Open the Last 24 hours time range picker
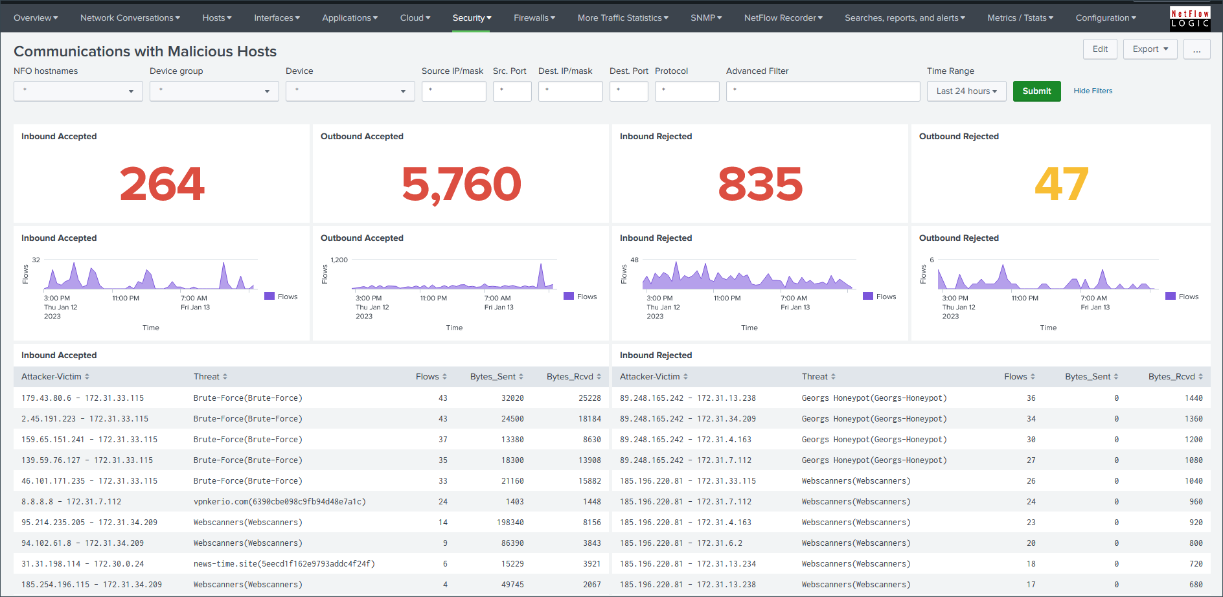The image size is (1223, 597). pos(966,91)
